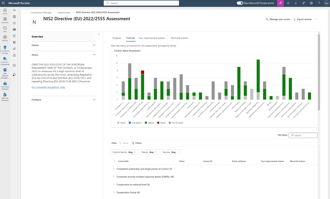Open Communication Compliance solution
This screenshot has width=330, height=199.
pos(5,61)
